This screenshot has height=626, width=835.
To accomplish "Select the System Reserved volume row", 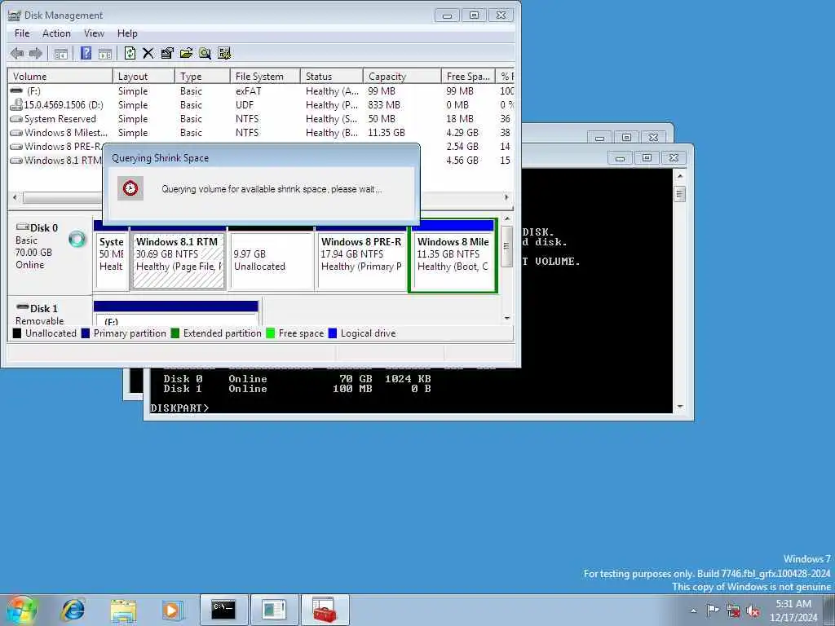I will [x=261, y=119].
